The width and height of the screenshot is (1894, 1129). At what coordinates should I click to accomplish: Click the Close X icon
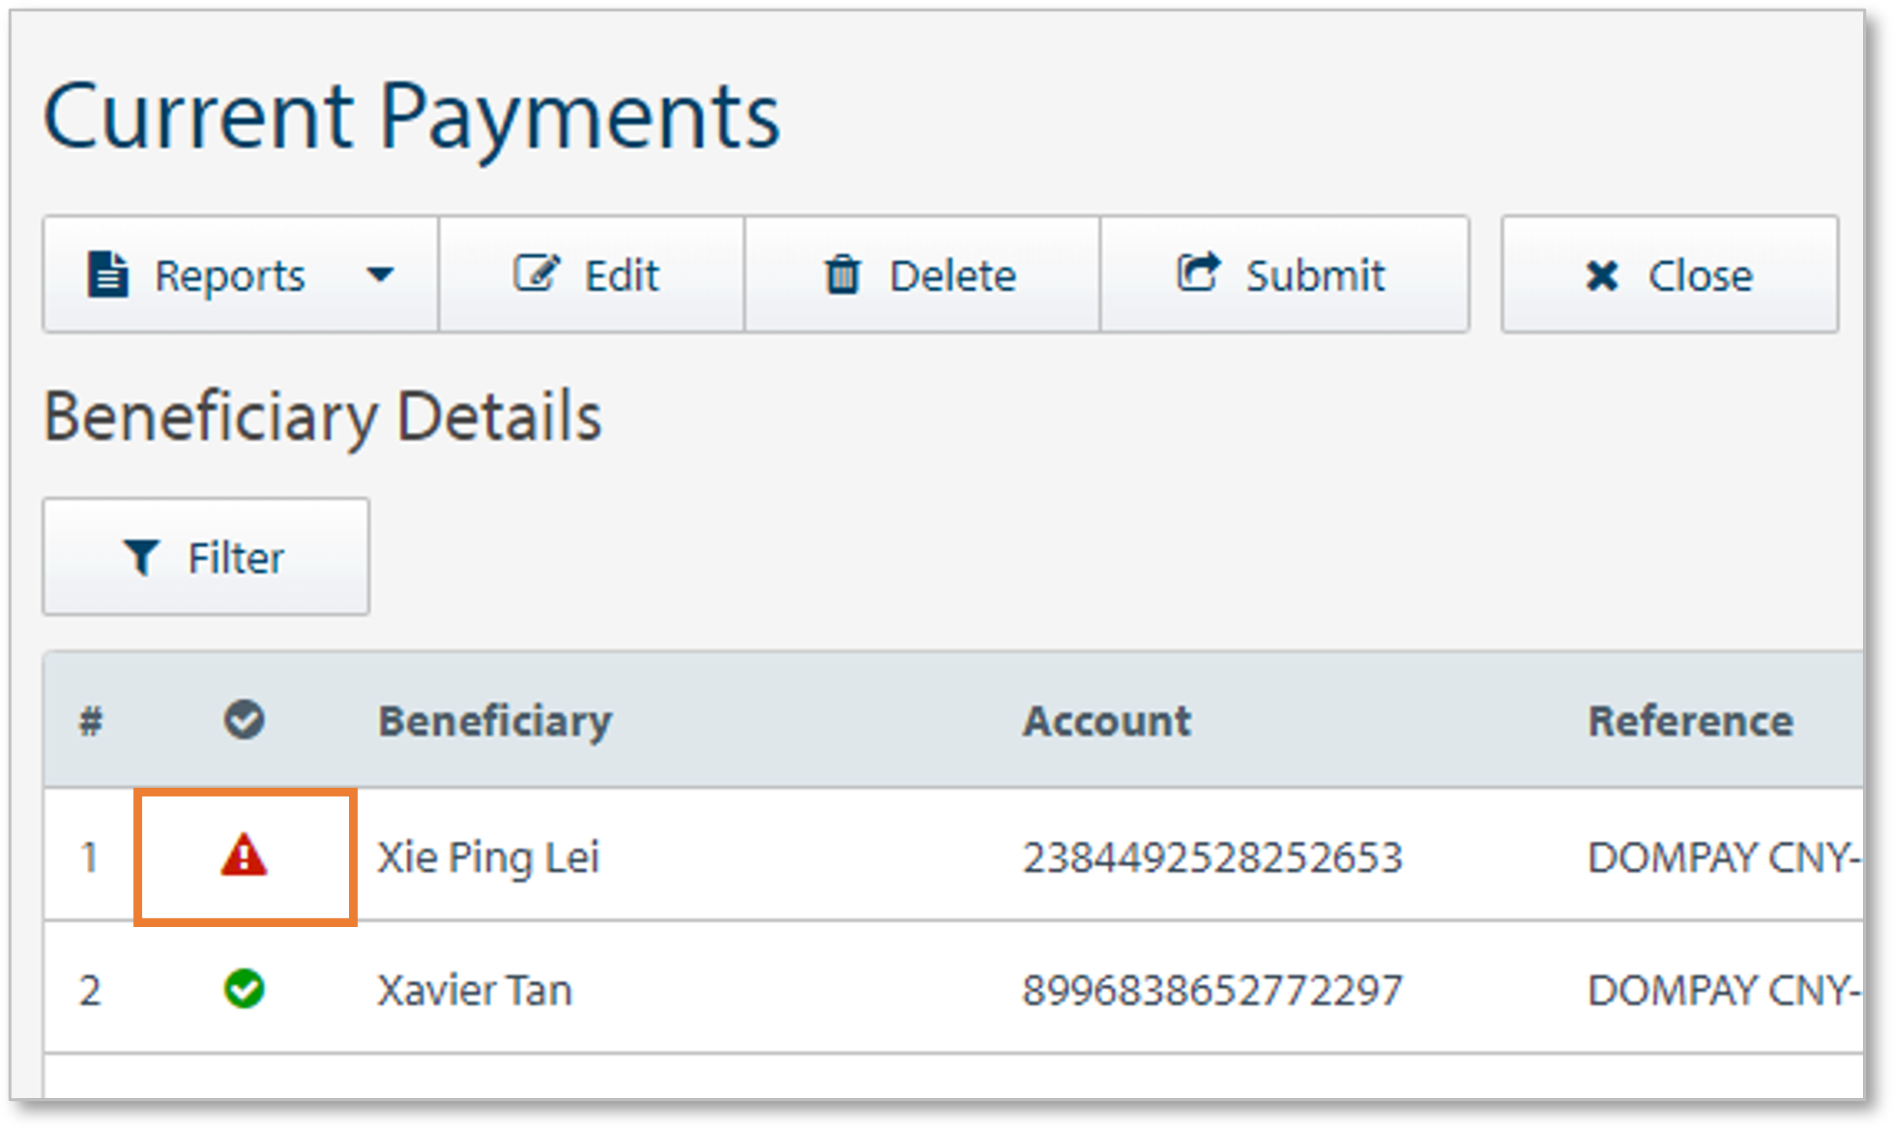pos(1602,275)
